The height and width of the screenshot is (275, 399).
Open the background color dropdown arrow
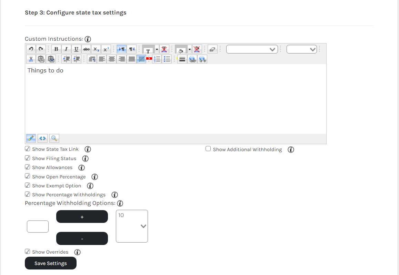190,49
